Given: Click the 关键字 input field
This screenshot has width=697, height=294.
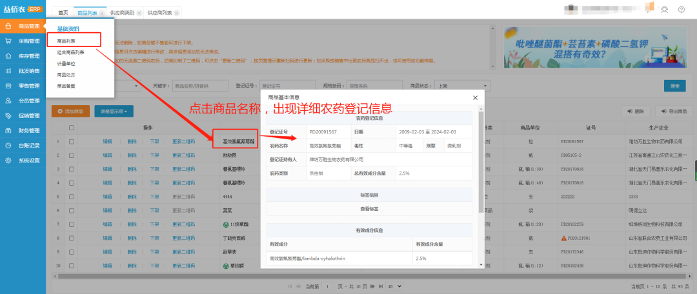Looking at the screenshot, I should pyautogui.click(x=201, y=86).
